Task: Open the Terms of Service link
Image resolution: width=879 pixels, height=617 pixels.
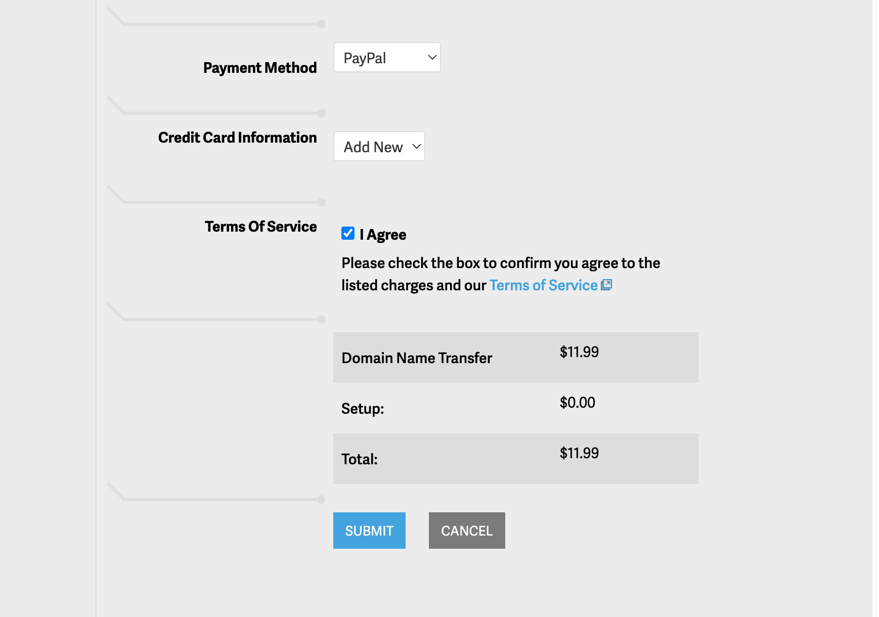Action: [x=543, y=285]
